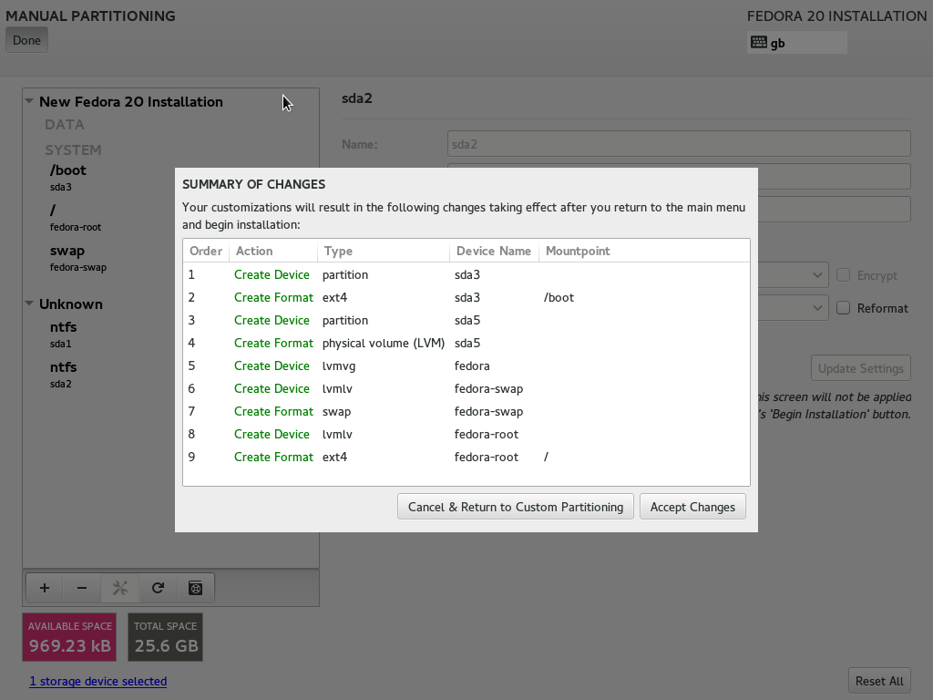Toggle the Encrypt checkbox
This screenshot has height=700, width=933.
pos(843,275)
